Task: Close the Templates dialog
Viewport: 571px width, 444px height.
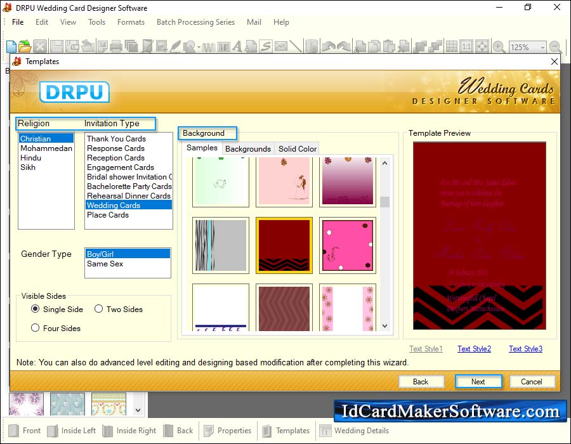Action: click(555, 62)
